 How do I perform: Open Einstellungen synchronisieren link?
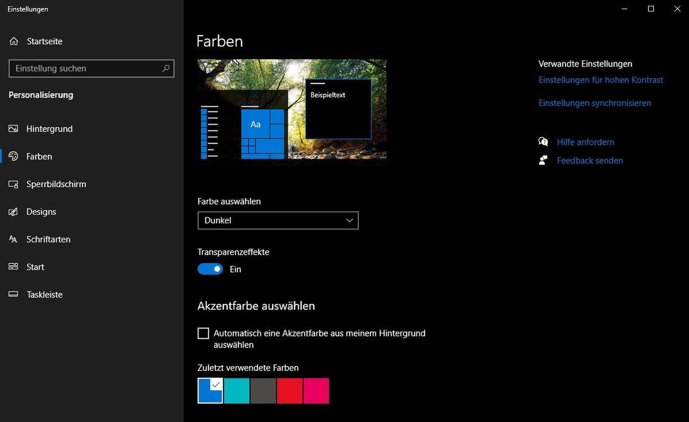(595, 103)
